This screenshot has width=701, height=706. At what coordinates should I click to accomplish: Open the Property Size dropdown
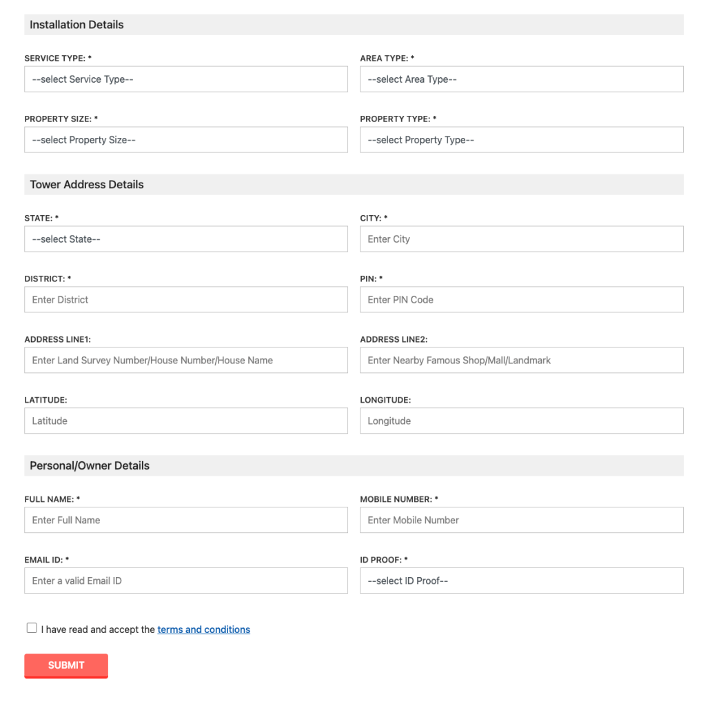click(185, 140)
